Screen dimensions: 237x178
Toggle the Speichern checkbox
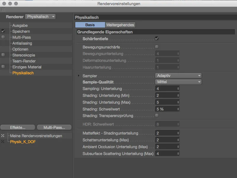[x=3, y=31]
